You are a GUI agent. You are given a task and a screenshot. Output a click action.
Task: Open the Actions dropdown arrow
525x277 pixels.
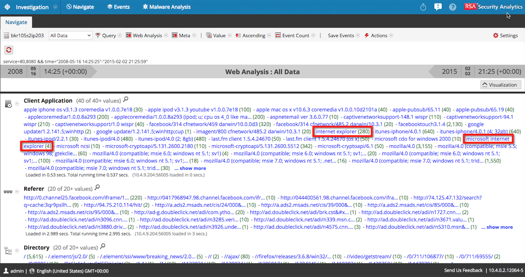[x=391, y=35]
